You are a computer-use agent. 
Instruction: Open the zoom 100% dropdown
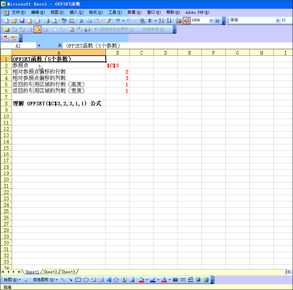pos(211,21)
